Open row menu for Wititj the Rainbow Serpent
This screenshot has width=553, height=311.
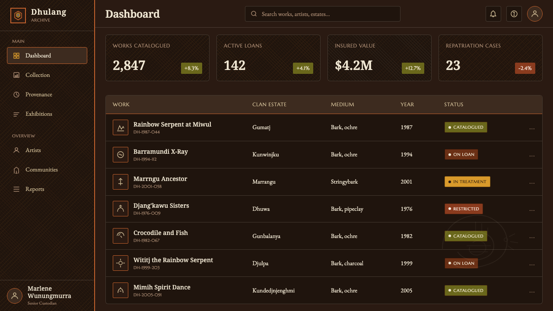coord(532,264)
